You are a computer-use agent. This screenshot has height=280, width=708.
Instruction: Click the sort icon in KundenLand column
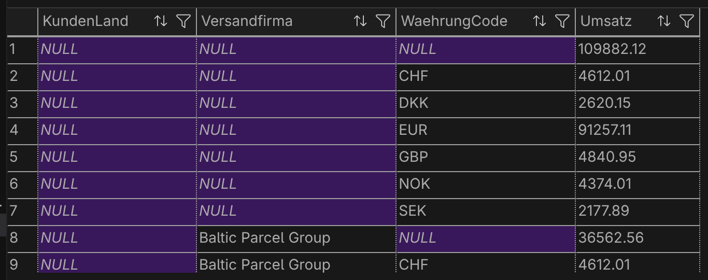161,21
